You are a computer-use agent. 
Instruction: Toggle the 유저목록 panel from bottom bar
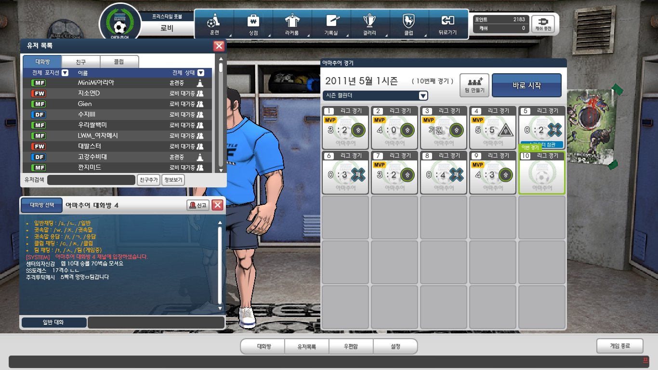(306, 346)
